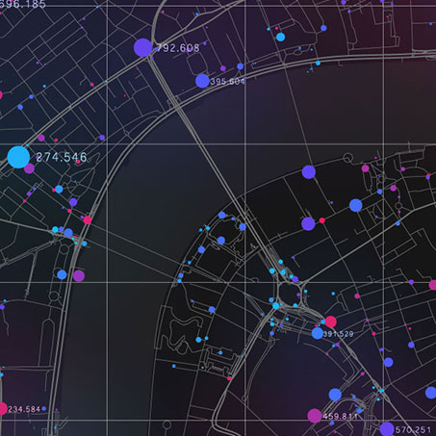This screenshot has width=436, height=436.
Task: Select the purple circle labeled 792.608
Action: coord(142,48)
